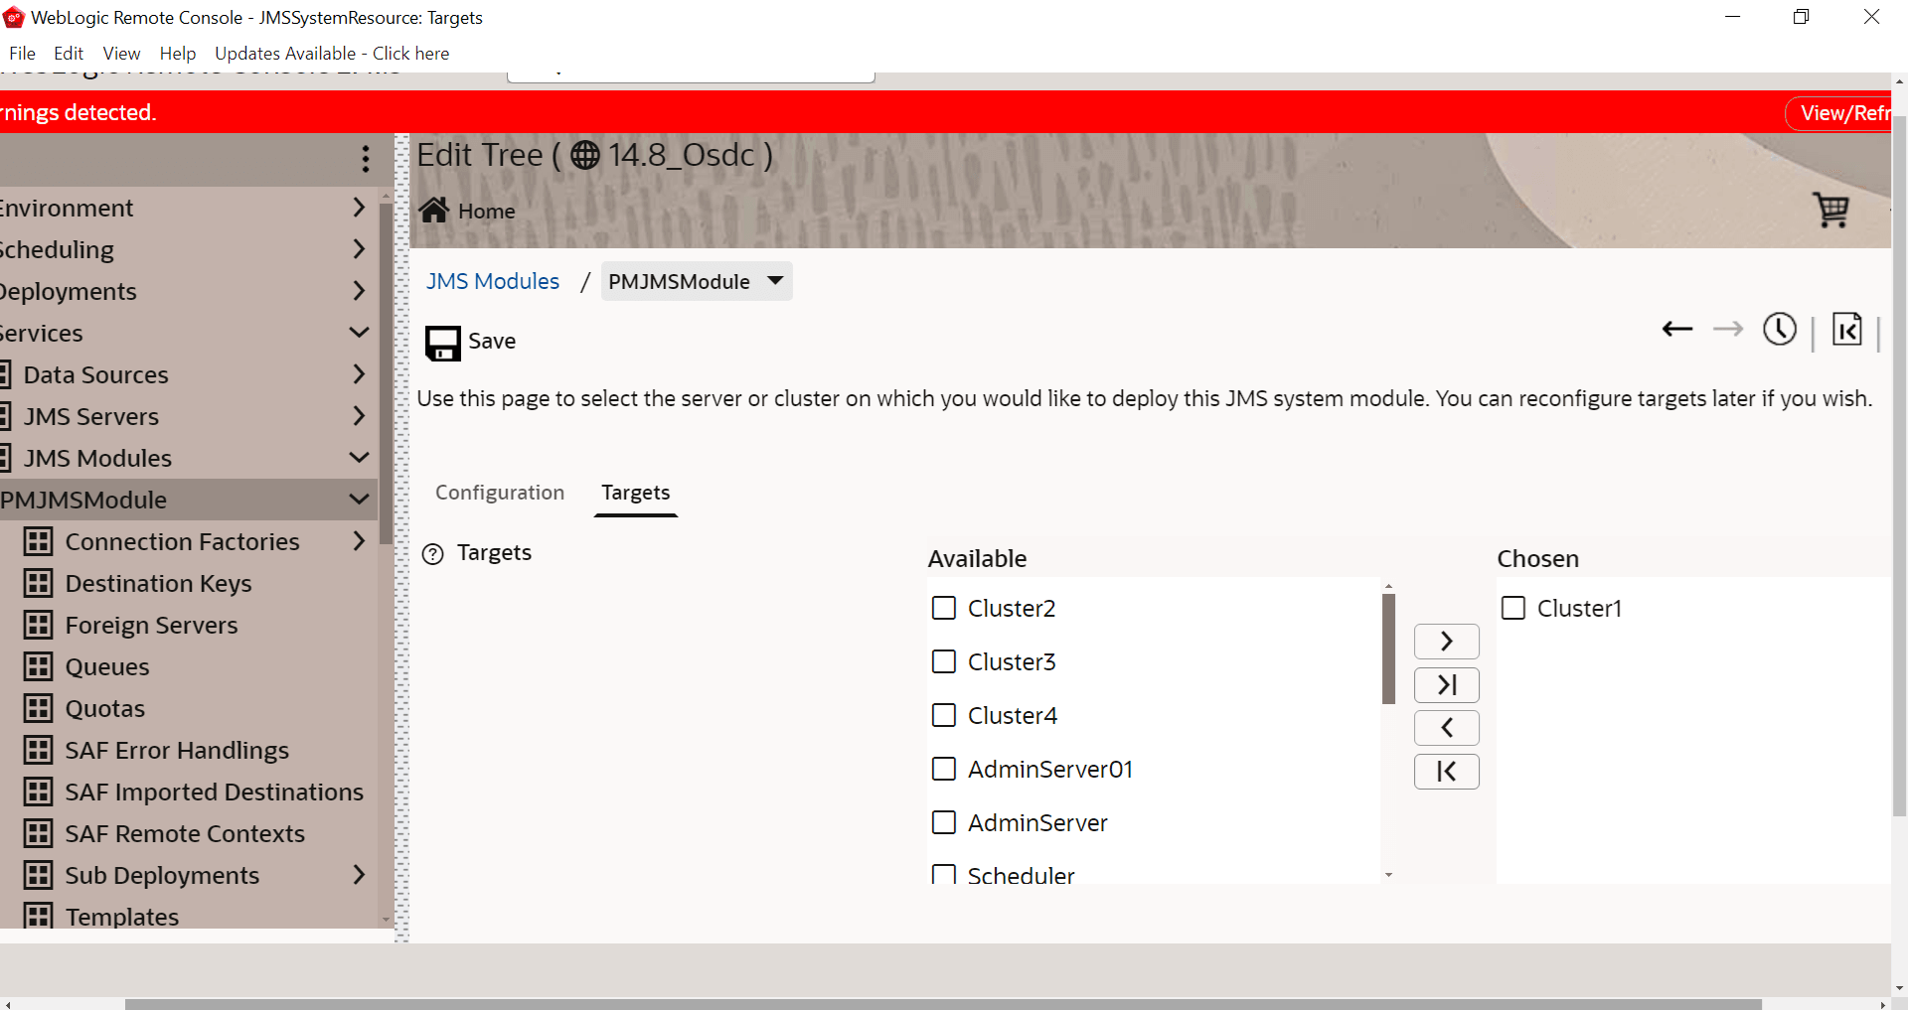Check the AdminServer01 checkbox
Image resolution: width=1908 pixels, height=1010 pixels.
[944, 769]
